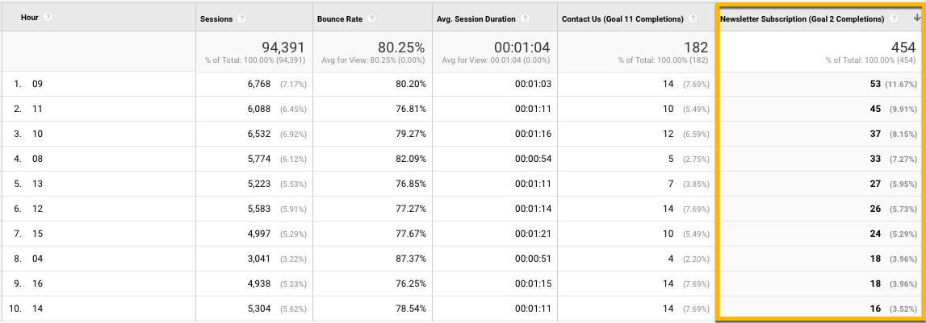Click the hour 04 row label
Image resolution: width=926 pixels, height=323 pixels.
coord(37,259)
